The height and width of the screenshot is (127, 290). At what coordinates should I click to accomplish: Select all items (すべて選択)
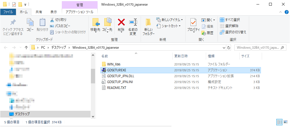click(x=230, y=20)
